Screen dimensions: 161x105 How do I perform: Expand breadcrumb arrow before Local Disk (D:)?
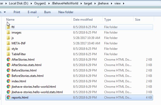tap(6, 4)
